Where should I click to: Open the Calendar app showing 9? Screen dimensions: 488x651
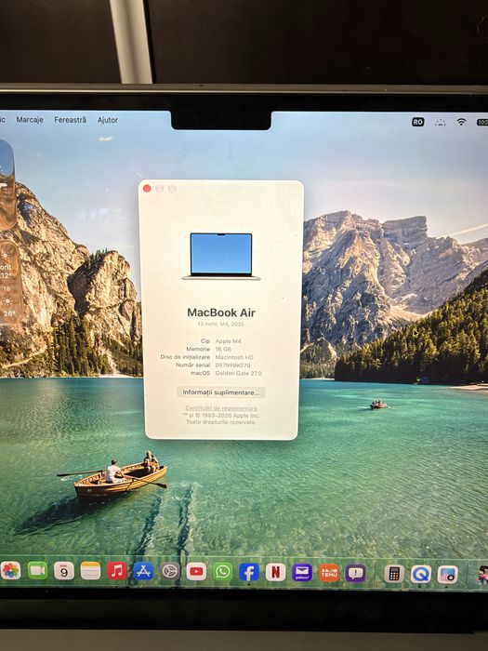[64, 571]
